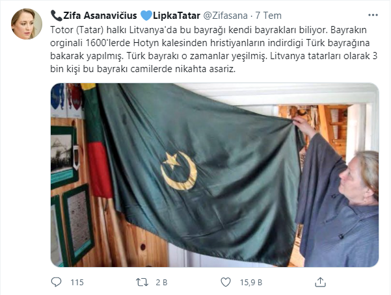View the 115 replies count
The width and height of the screenshot is (391, 295).
pyautogui.click(x=77, y=282)
